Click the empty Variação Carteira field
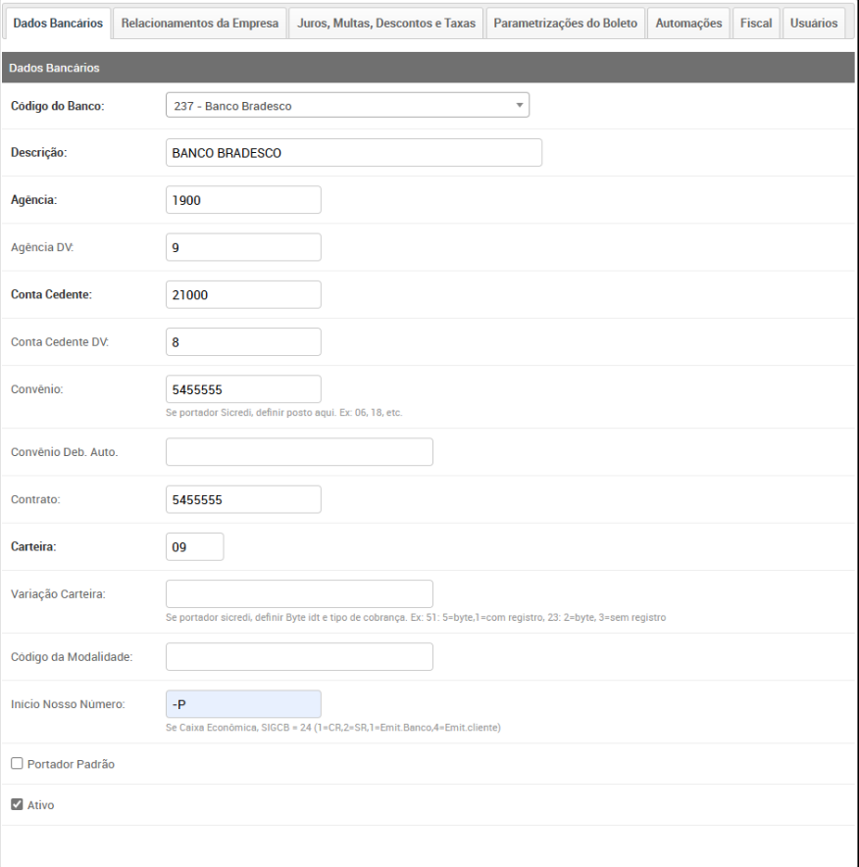The width and height of the screenshot is (859, 867). pyautogui.click(x=299, y=593)
